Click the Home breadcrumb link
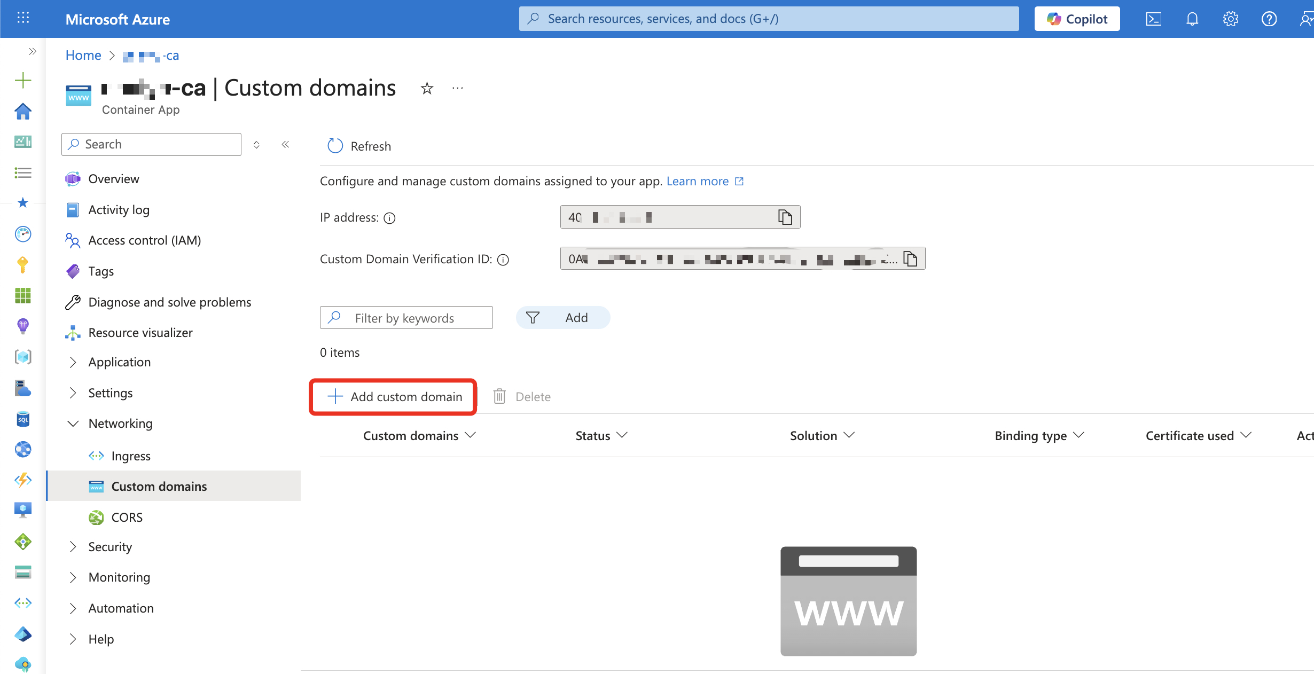This screenshot has width=1314, height=674. [x=83, y=56]
